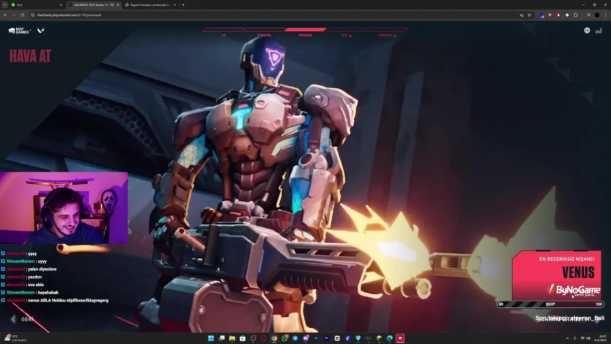Open the browser profile avatar
611x344 pixels.
coord(597,15)
